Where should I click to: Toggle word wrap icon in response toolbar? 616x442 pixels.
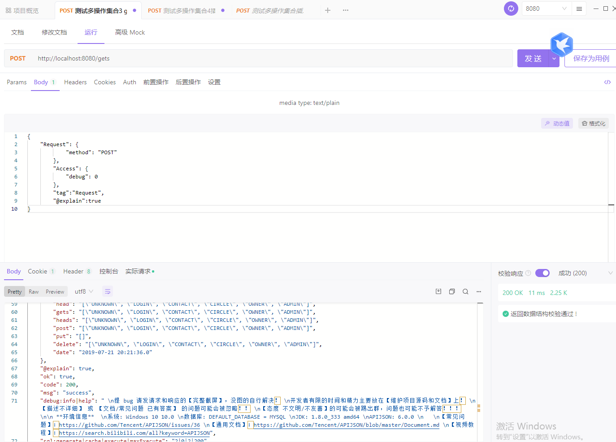click(x=108, y=291)
